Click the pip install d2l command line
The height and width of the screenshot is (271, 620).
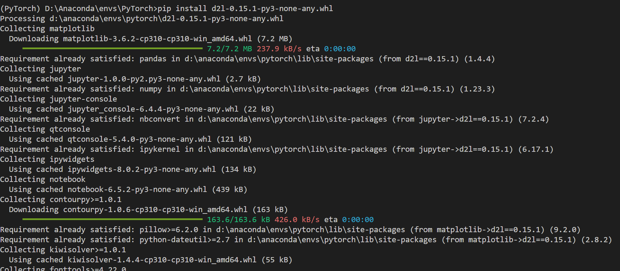(167, 8)
